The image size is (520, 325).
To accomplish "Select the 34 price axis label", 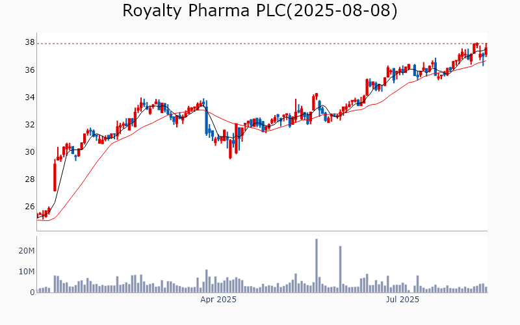I will click(x=30, y=97).
